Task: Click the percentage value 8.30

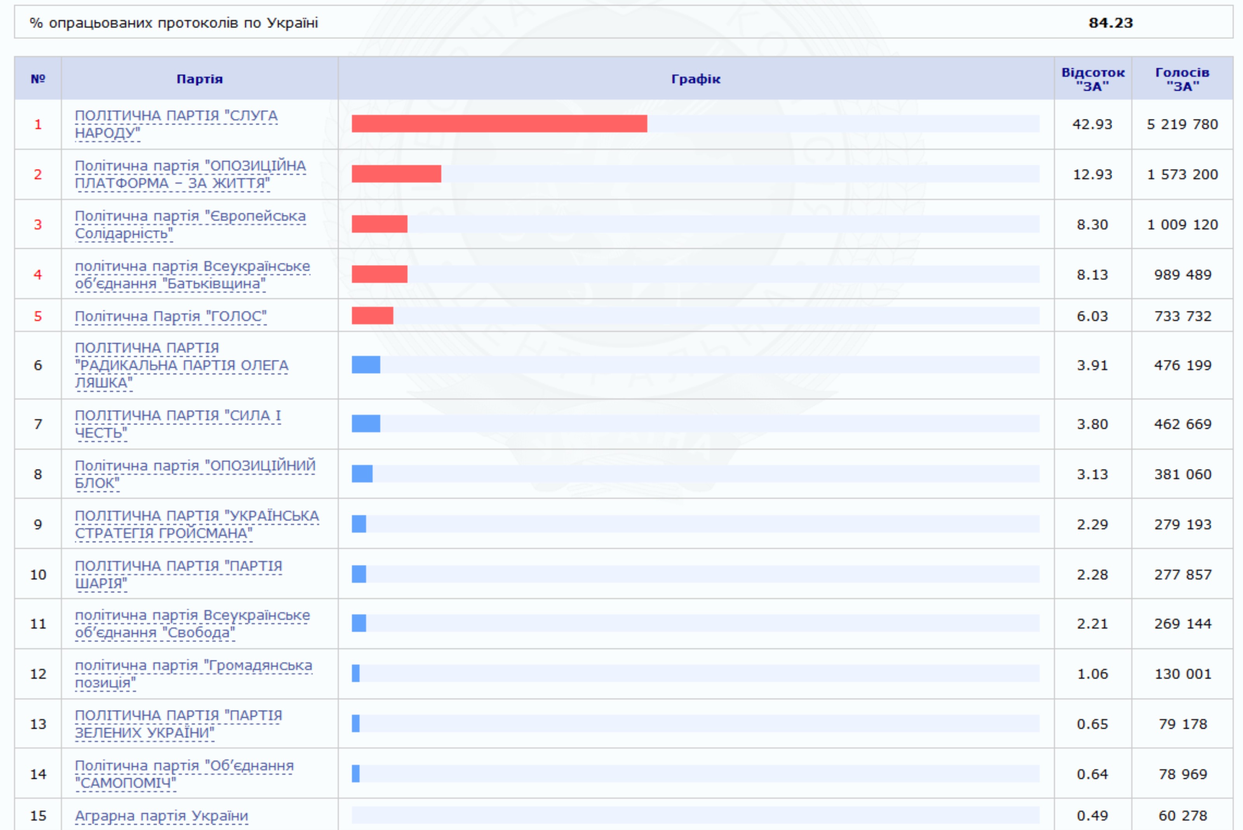Action: point(1093,225)
